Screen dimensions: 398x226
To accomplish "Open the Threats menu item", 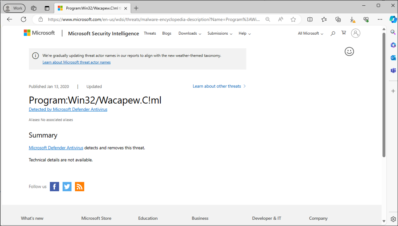I will tap(150, 33).
